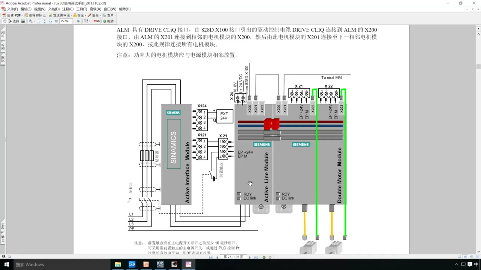Open the 高级(A) menu
481x270 pixels.
point(95,9)
